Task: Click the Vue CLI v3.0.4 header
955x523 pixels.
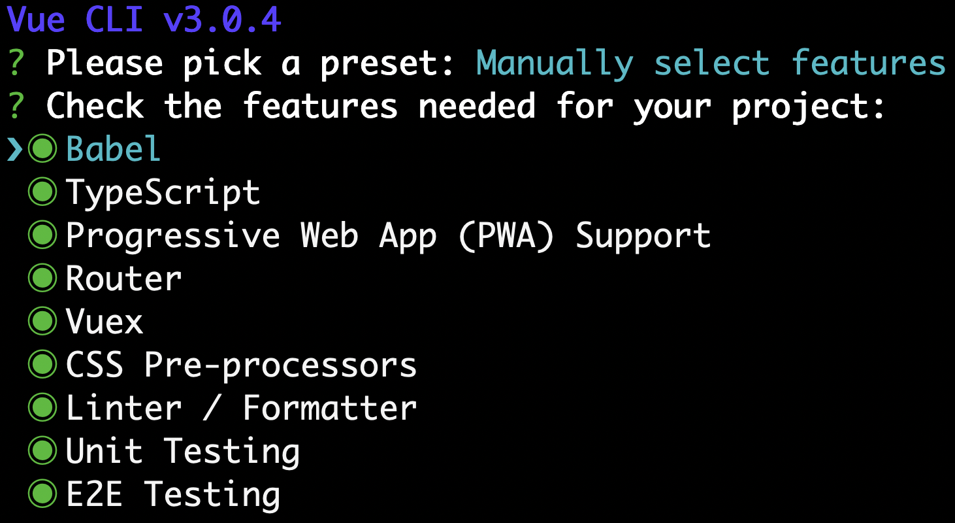Action: pos(144,20)
